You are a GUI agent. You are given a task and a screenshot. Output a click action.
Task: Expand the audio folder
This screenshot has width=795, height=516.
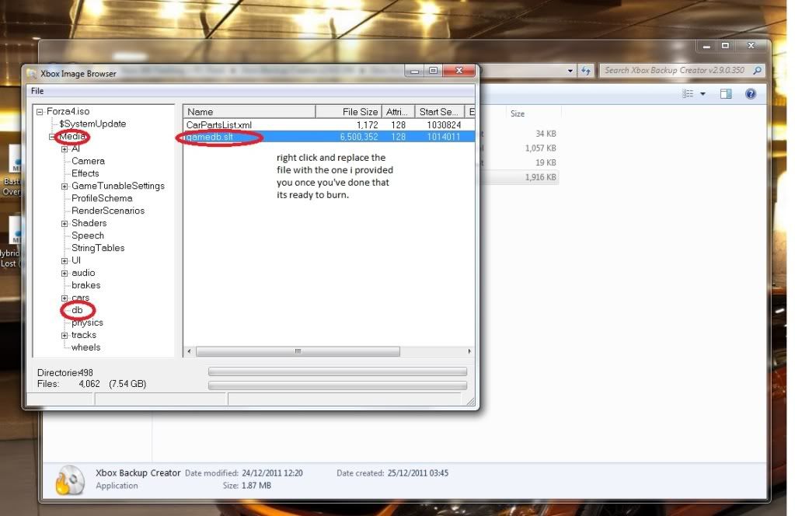[x=65, y=274]
